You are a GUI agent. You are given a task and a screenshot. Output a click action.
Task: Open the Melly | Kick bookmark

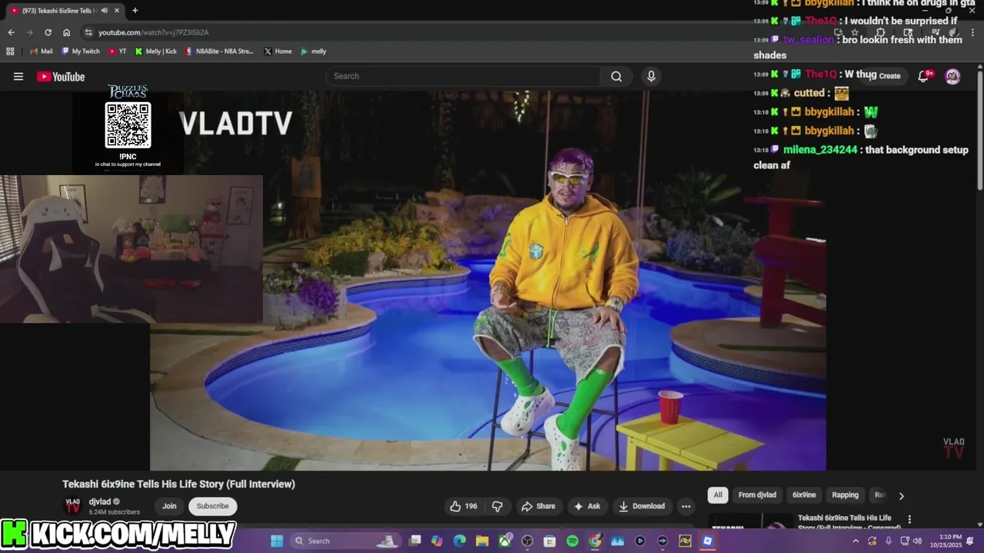click(156, 51)
